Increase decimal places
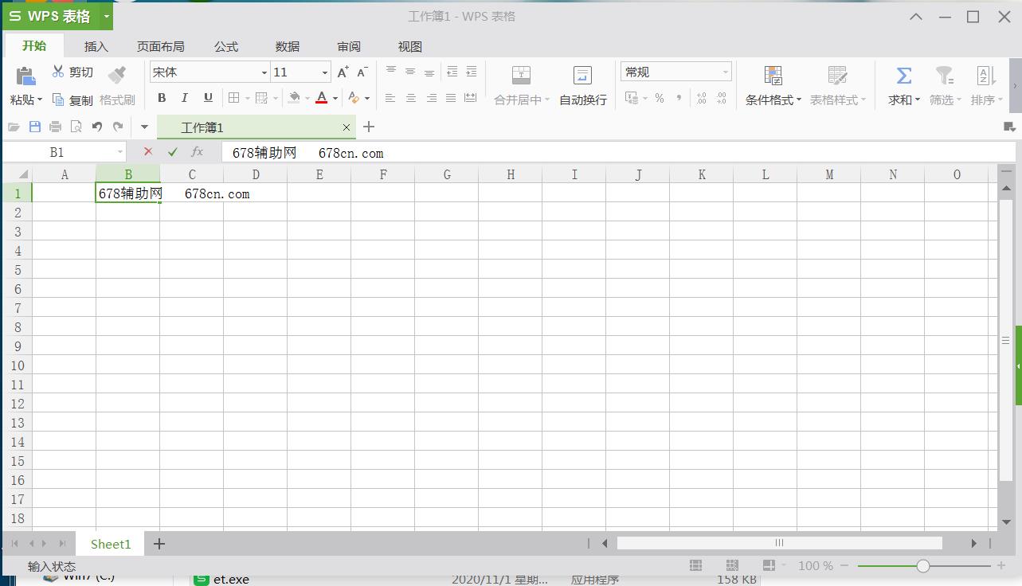Screen dimensions: 1022x586 click(701, 98)
